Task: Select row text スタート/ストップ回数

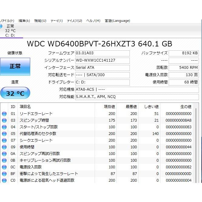Action: click(x=39, y=127)
